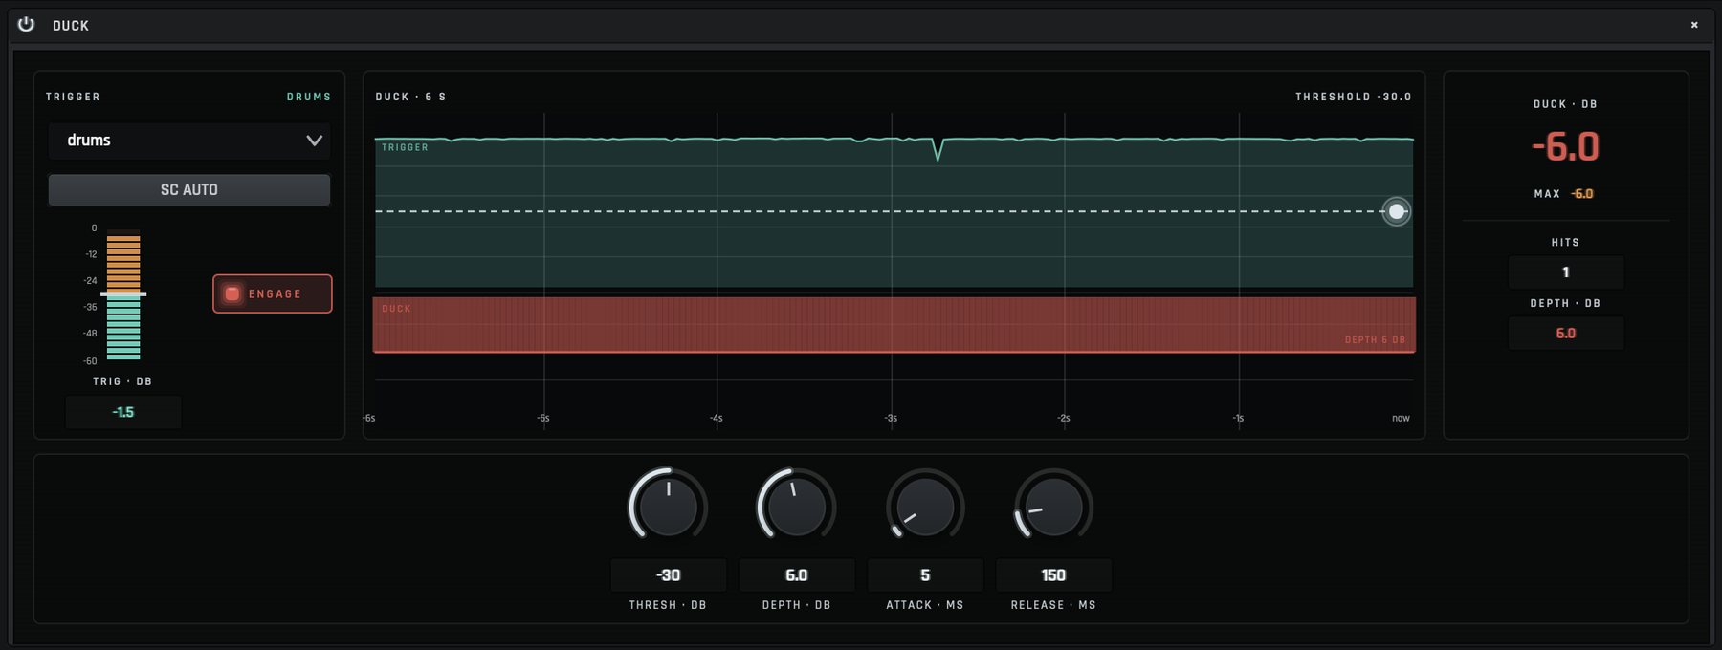Viewport: 1722px width, 650px height.
Task: Click the -30 threshold value field
Action: 668,575
